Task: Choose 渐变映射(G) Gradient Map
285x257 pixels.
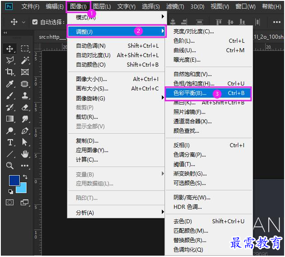Action: (209, 174)
